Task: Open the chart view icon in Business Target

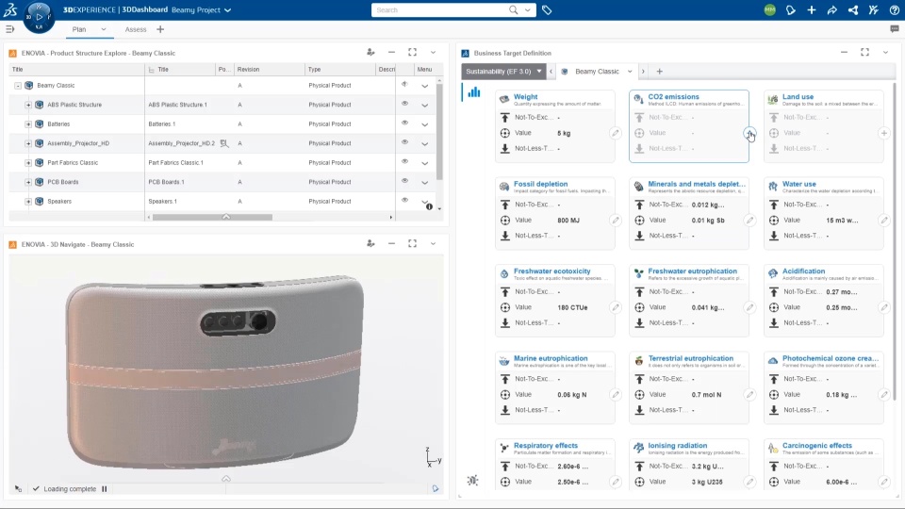Action: (474, 91)
